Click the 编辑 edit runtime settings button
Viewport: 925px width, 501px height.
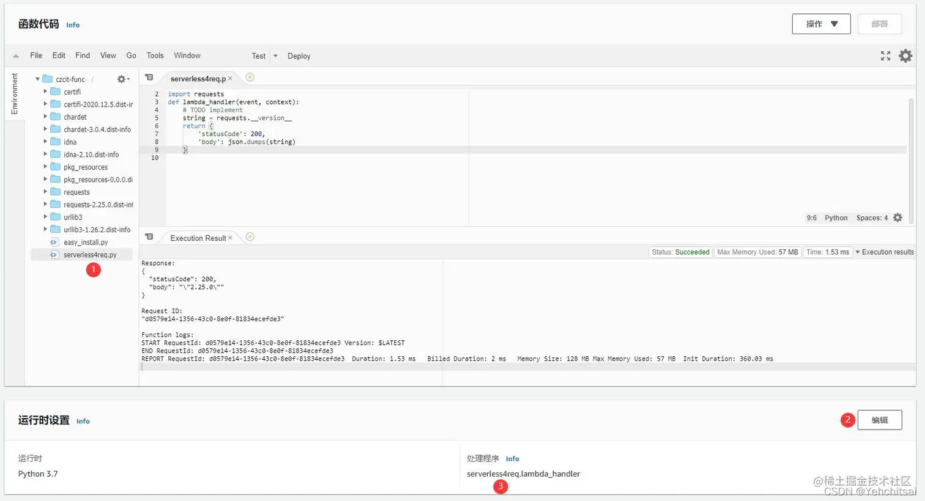pyautogui.click(x=879, y=420)
